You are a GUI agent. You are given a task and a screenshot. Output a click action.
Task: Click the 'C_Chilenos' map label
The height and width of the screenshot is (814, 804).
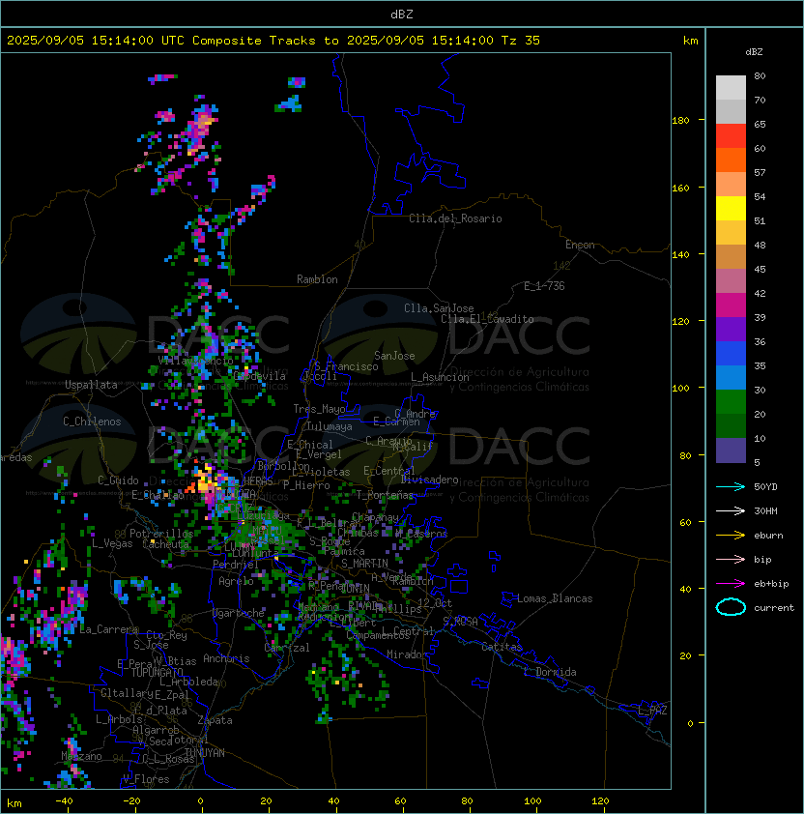coord(92,422)
